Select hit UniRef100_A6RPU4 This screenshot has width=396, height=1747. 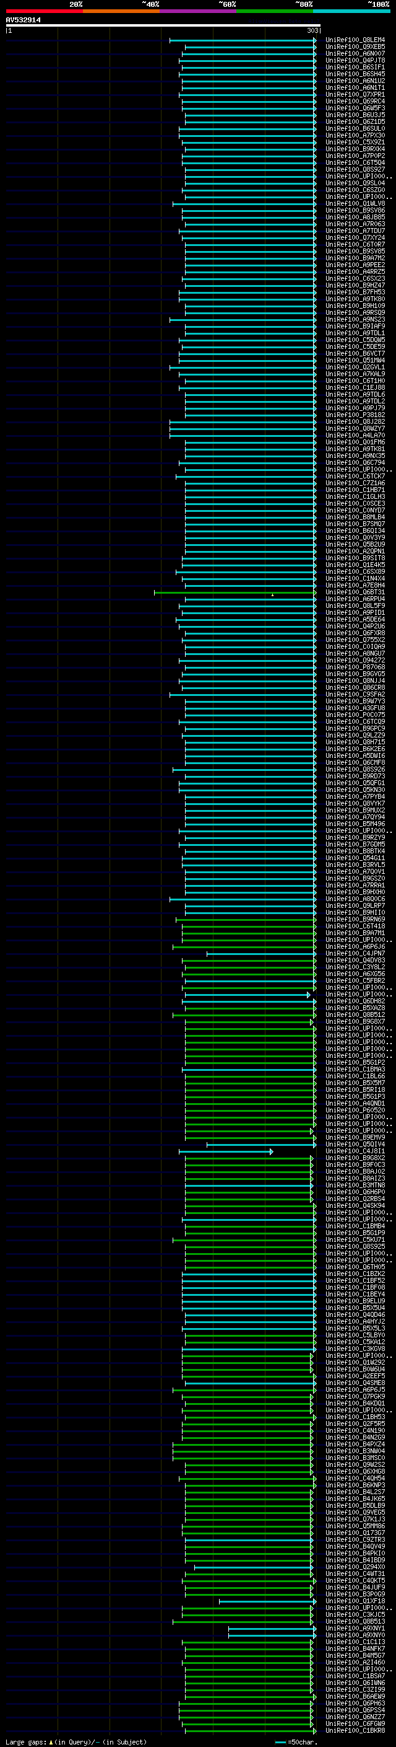(x=355, y=599)
